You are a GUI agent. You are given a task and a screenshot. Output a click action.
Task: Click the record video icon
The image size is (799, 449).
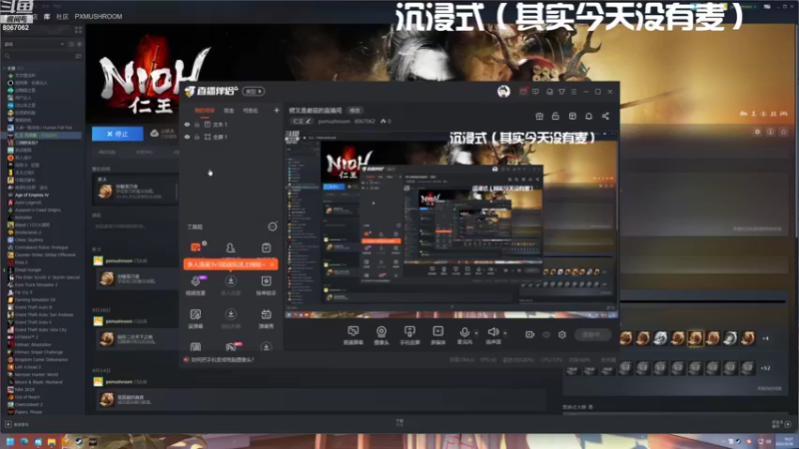coord(530,334)
